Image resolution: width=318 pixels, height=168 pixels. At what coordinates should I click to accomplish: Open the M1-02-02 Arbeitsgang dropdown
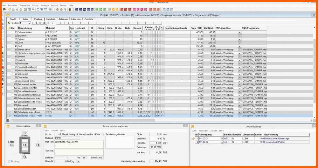point(222,142)
